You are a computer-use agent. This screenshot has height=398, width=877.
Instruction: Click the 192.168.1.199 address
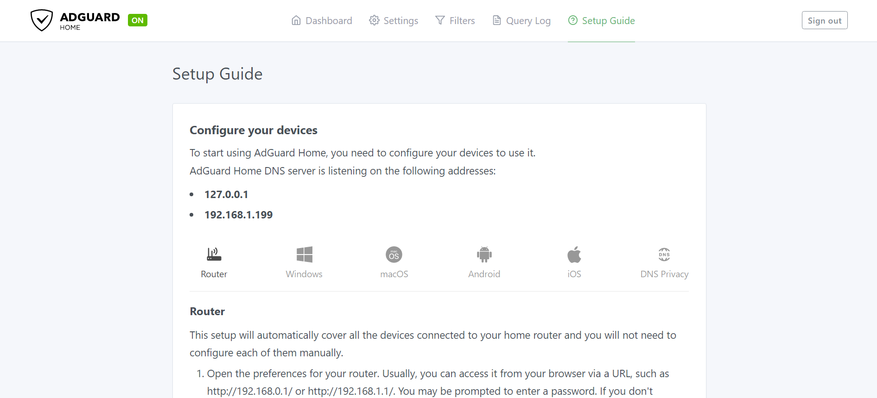pyautogui.click(x=239, y=215)
